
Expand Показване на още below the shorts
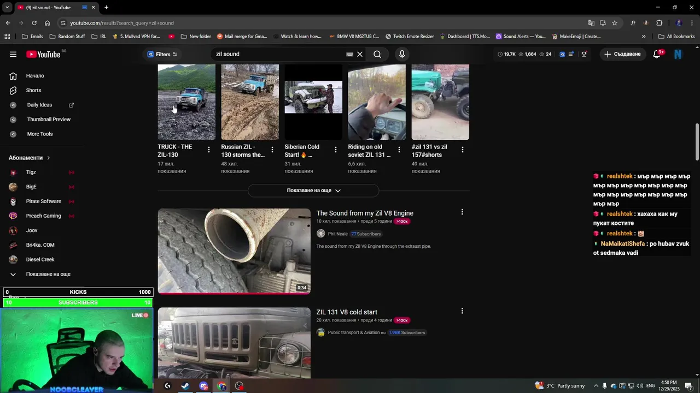(313, 190)
